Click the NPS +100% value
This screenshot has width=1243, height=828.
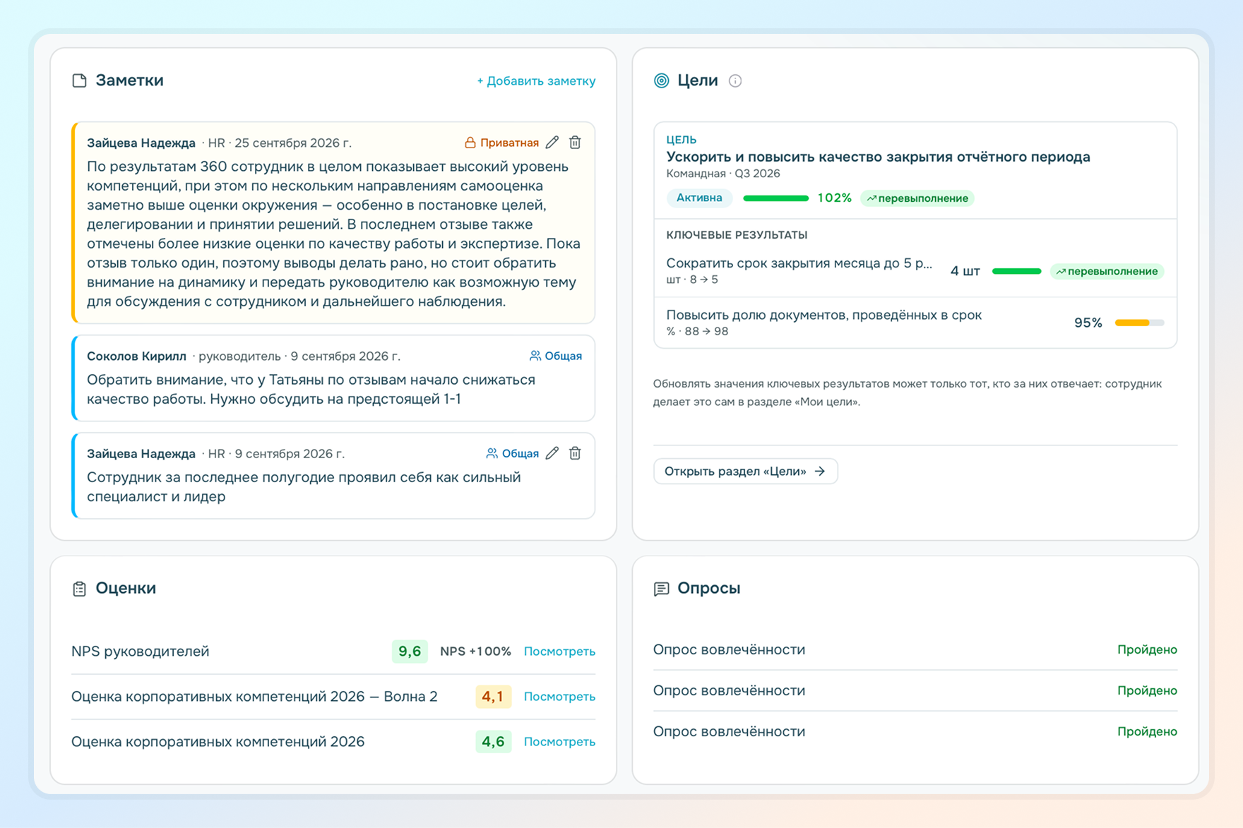[475, 651]
